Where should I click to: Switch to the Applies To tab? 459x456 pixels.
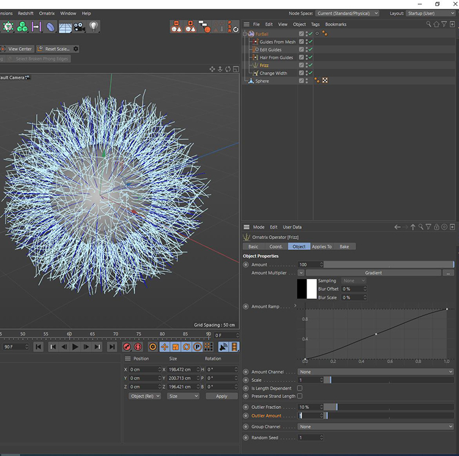[x=321, y=246]
